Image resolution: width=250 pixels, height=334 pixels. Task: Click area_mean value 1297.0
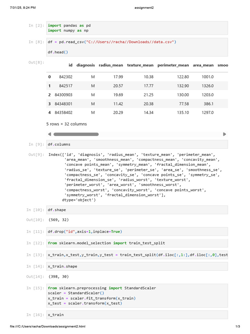(x=208, y=113)
